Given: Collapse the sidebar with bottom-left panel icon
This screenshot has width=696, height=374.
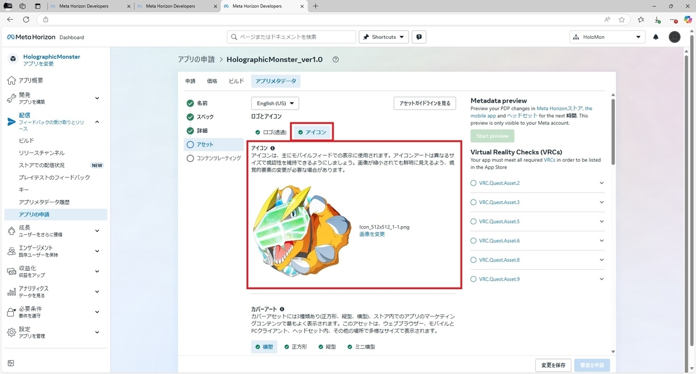Looking at the screenshot, I should pos(10,364).
